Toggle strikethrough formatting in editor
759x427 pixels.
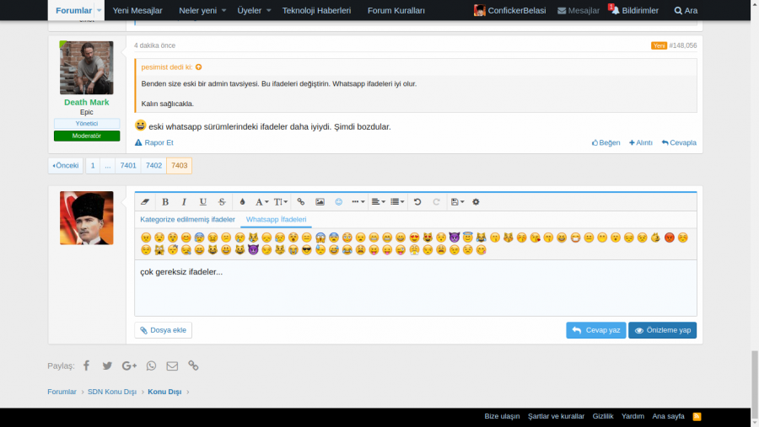click(x=222, y=201)
